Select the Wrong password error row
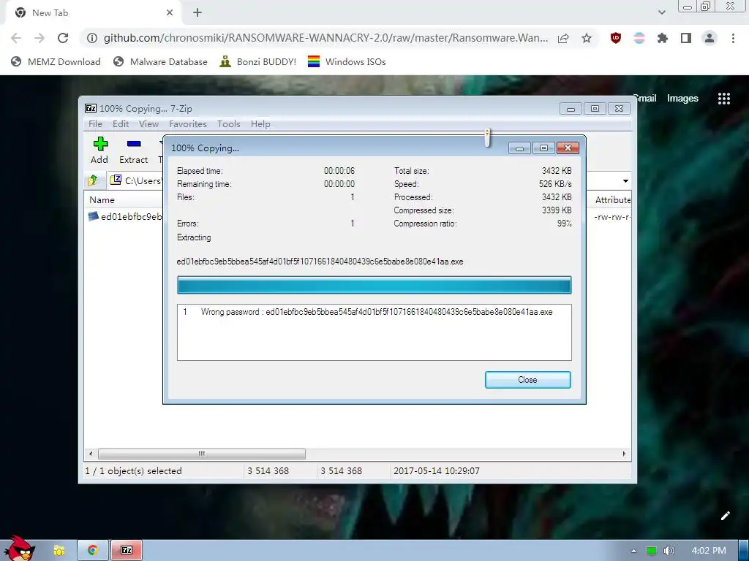749x561 pixels. [x=374, y=312]
